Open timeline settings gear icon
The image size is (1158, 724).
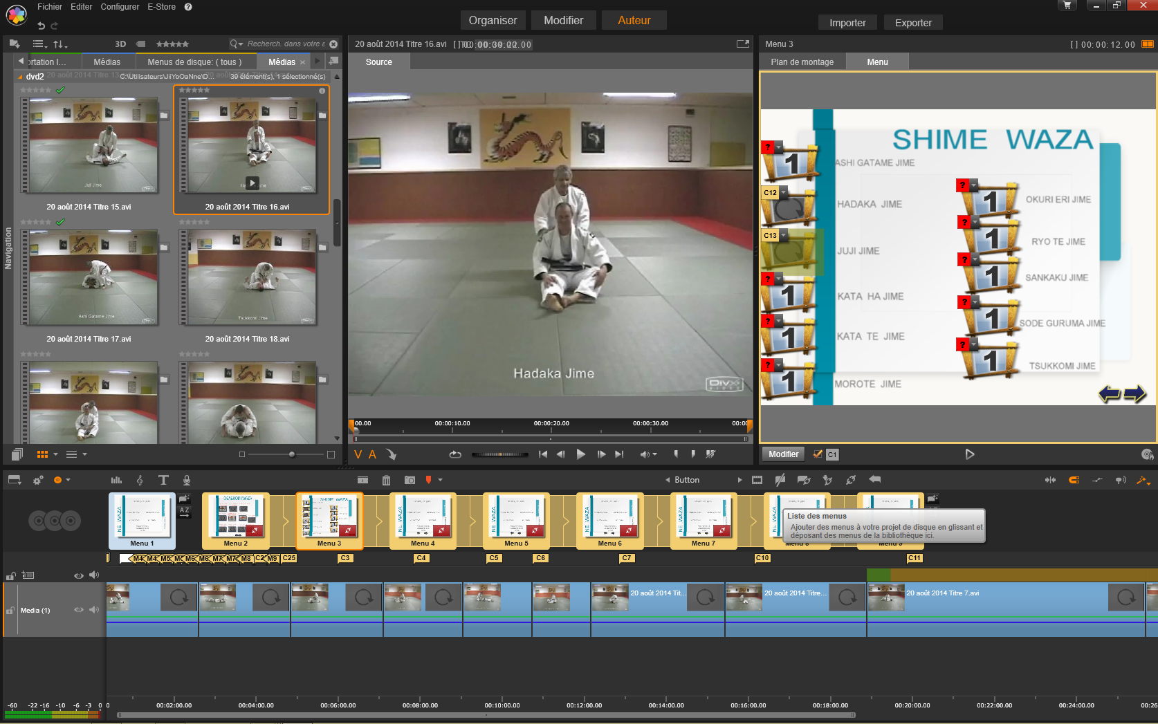tap(38, 480)
